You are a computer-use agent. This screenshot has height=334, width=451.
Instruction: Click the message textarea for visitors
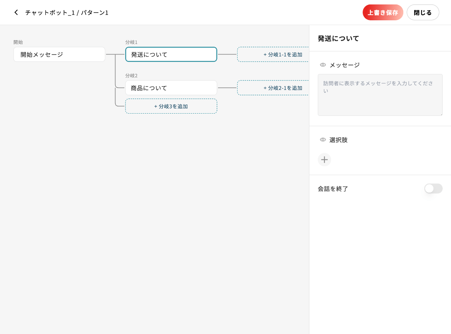click(x=380, y=95)
